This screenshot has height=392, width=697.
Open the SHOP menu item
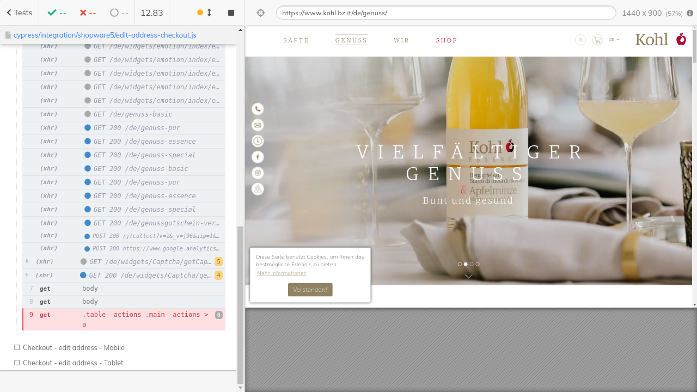click(x=447, y=40)
